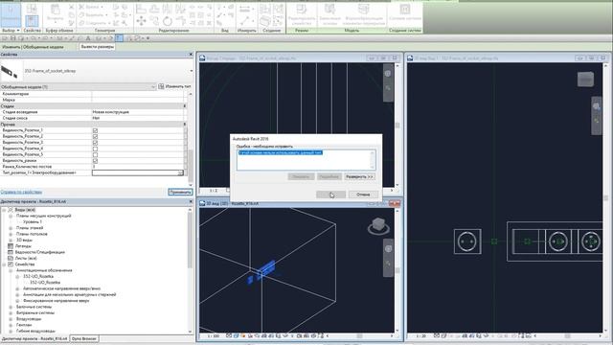The width and height of the screenshot is (613, 345).
Task: Expand the Планы этажей tree node
Action: [x=11, y=228]
